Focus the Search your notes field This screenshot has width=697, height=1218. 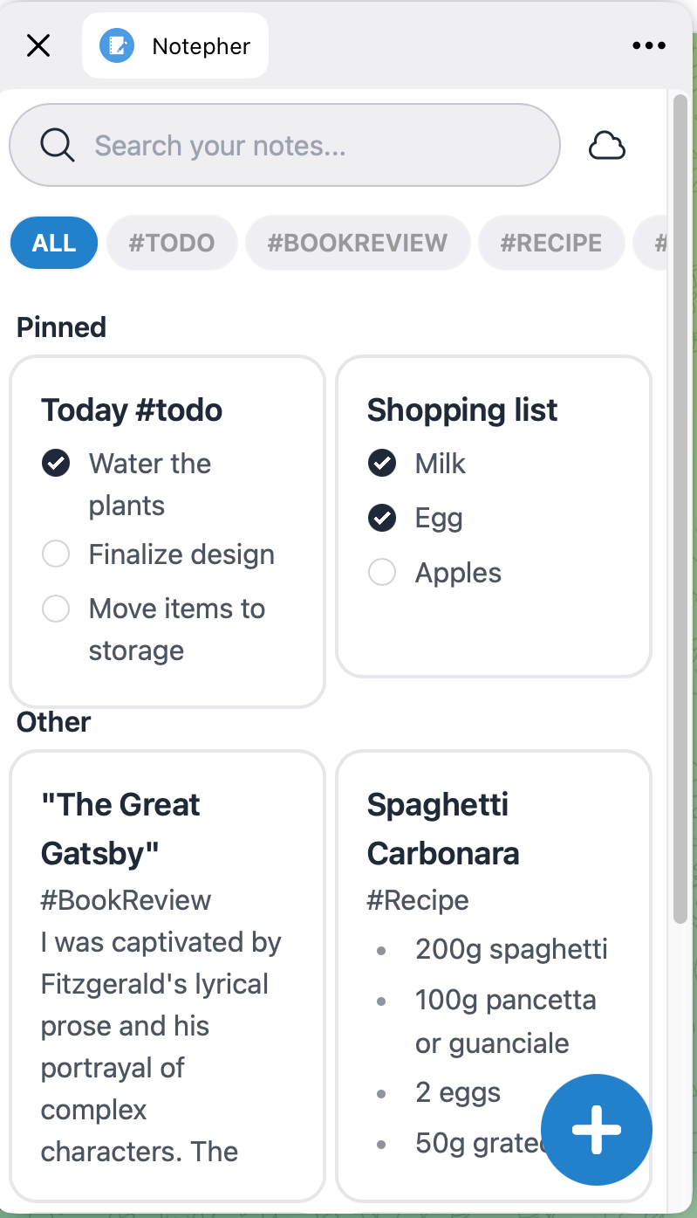coord(284,145)
